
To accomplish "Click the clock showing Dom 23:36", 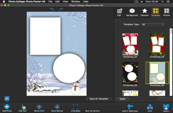I will pos(152,1).
